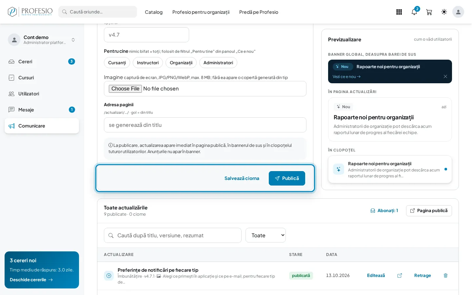Focus the Adresa paginii input field

[205, 125]
